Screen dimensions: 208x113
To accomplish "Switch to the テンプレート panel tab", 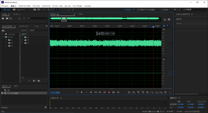I will click(x=16, y=14).
